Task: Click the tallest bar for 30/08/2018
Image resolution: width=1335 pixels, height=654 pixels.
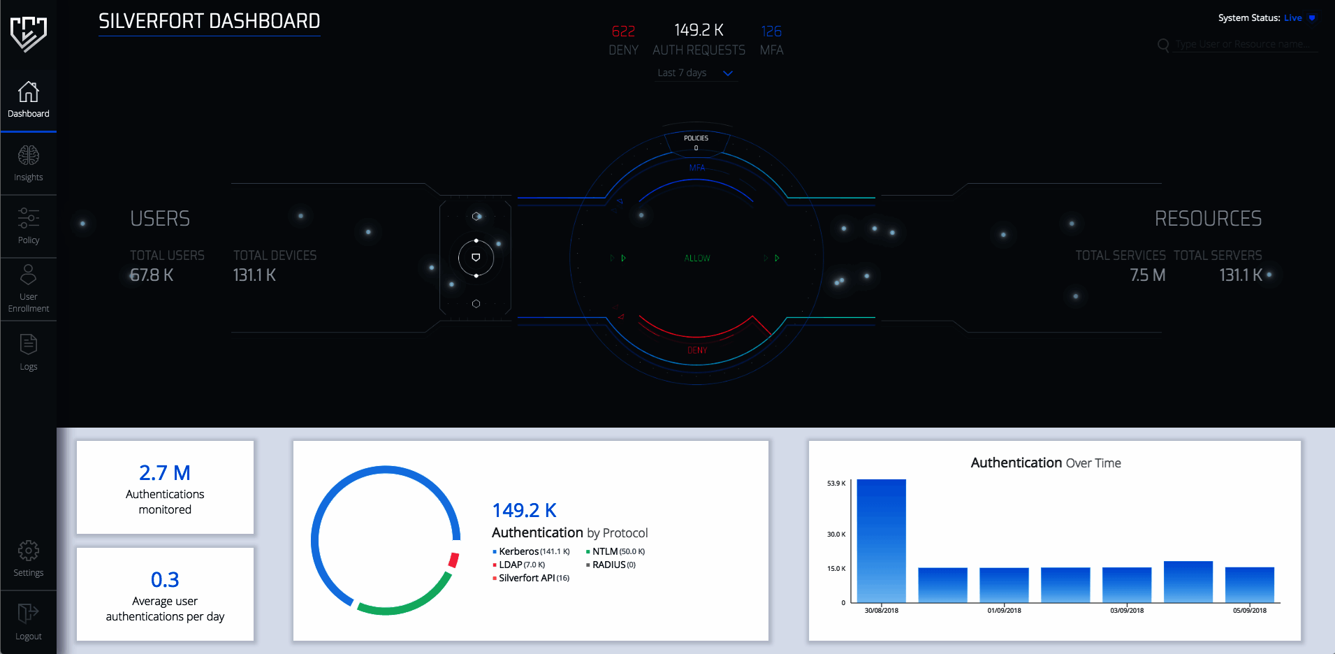Action: click(x=882, y=541)
